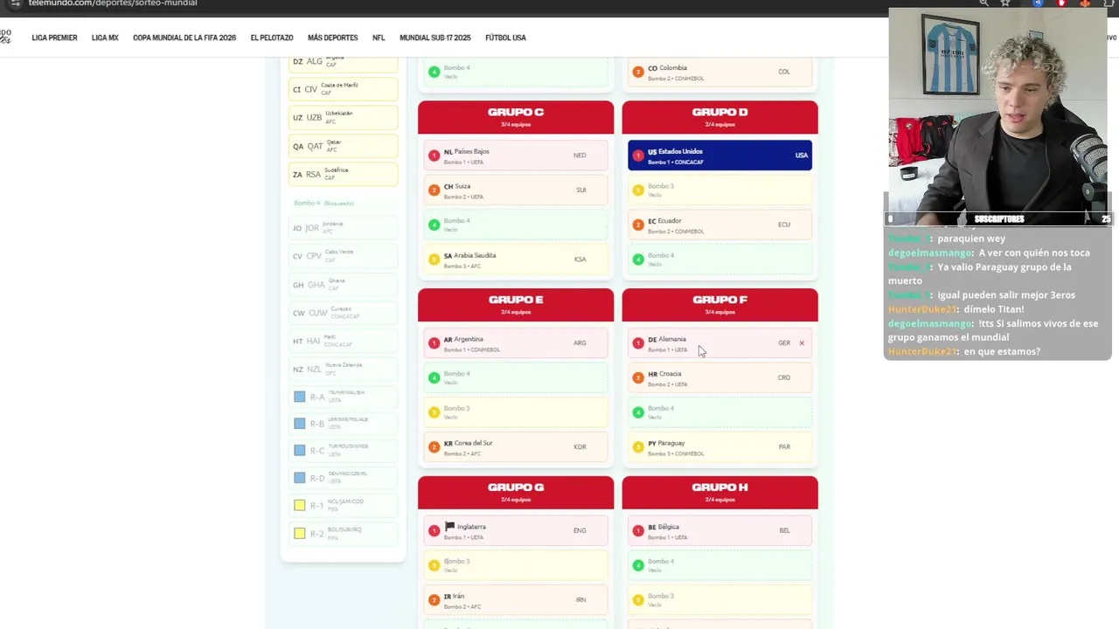Viewport: 1119px width, 629px height.
Task: Click Países Bajos row in Grupo C
Action: [516, 156]
